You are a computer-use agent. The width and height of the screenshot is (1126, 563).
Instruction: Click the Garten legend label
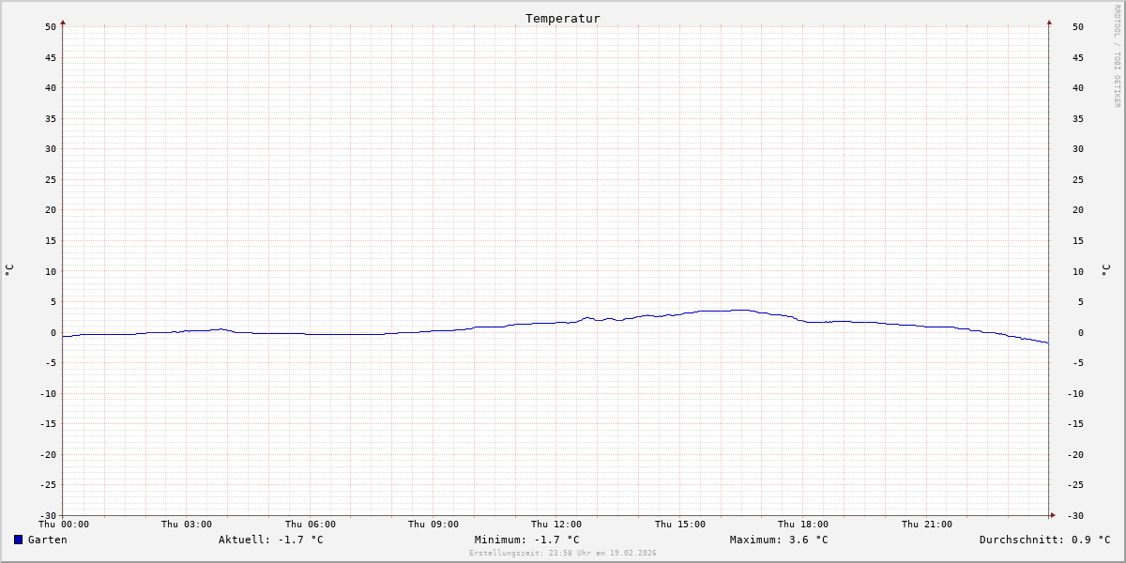[47, 540]
